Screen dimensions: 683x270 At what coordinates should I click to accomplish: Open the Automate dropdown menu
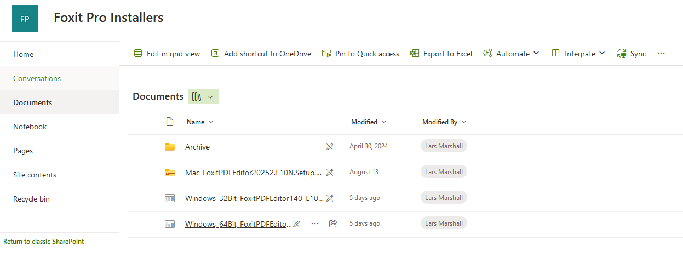tap(511, 54)
